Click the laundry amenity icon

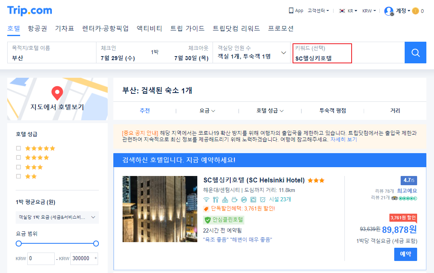click(x=253, y=199)
